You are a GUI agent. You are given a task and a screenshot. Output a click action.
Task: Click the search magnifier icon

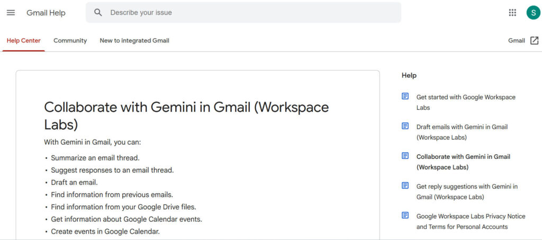[x=98, y=12]
